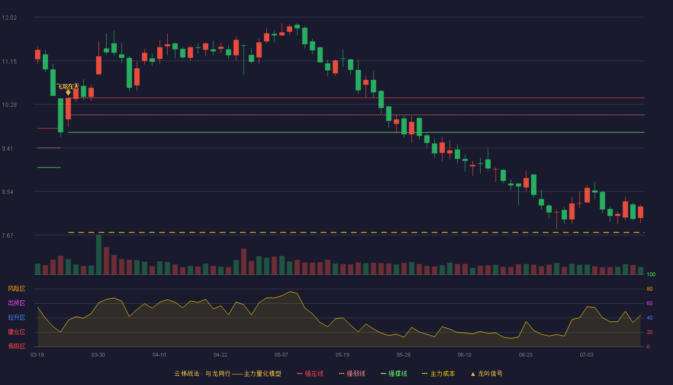Click the 建仓区 zone label
The height and width of the screenshot is (385, 673).
[x=16, y=332]
